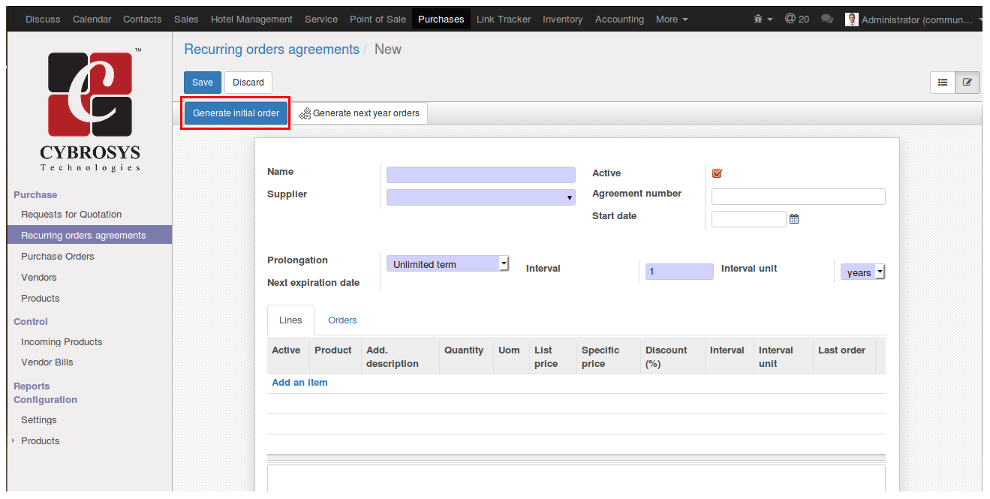Click the Agreement number input field
This screenshot has width=990, height=499.
[x=798, y=197]
